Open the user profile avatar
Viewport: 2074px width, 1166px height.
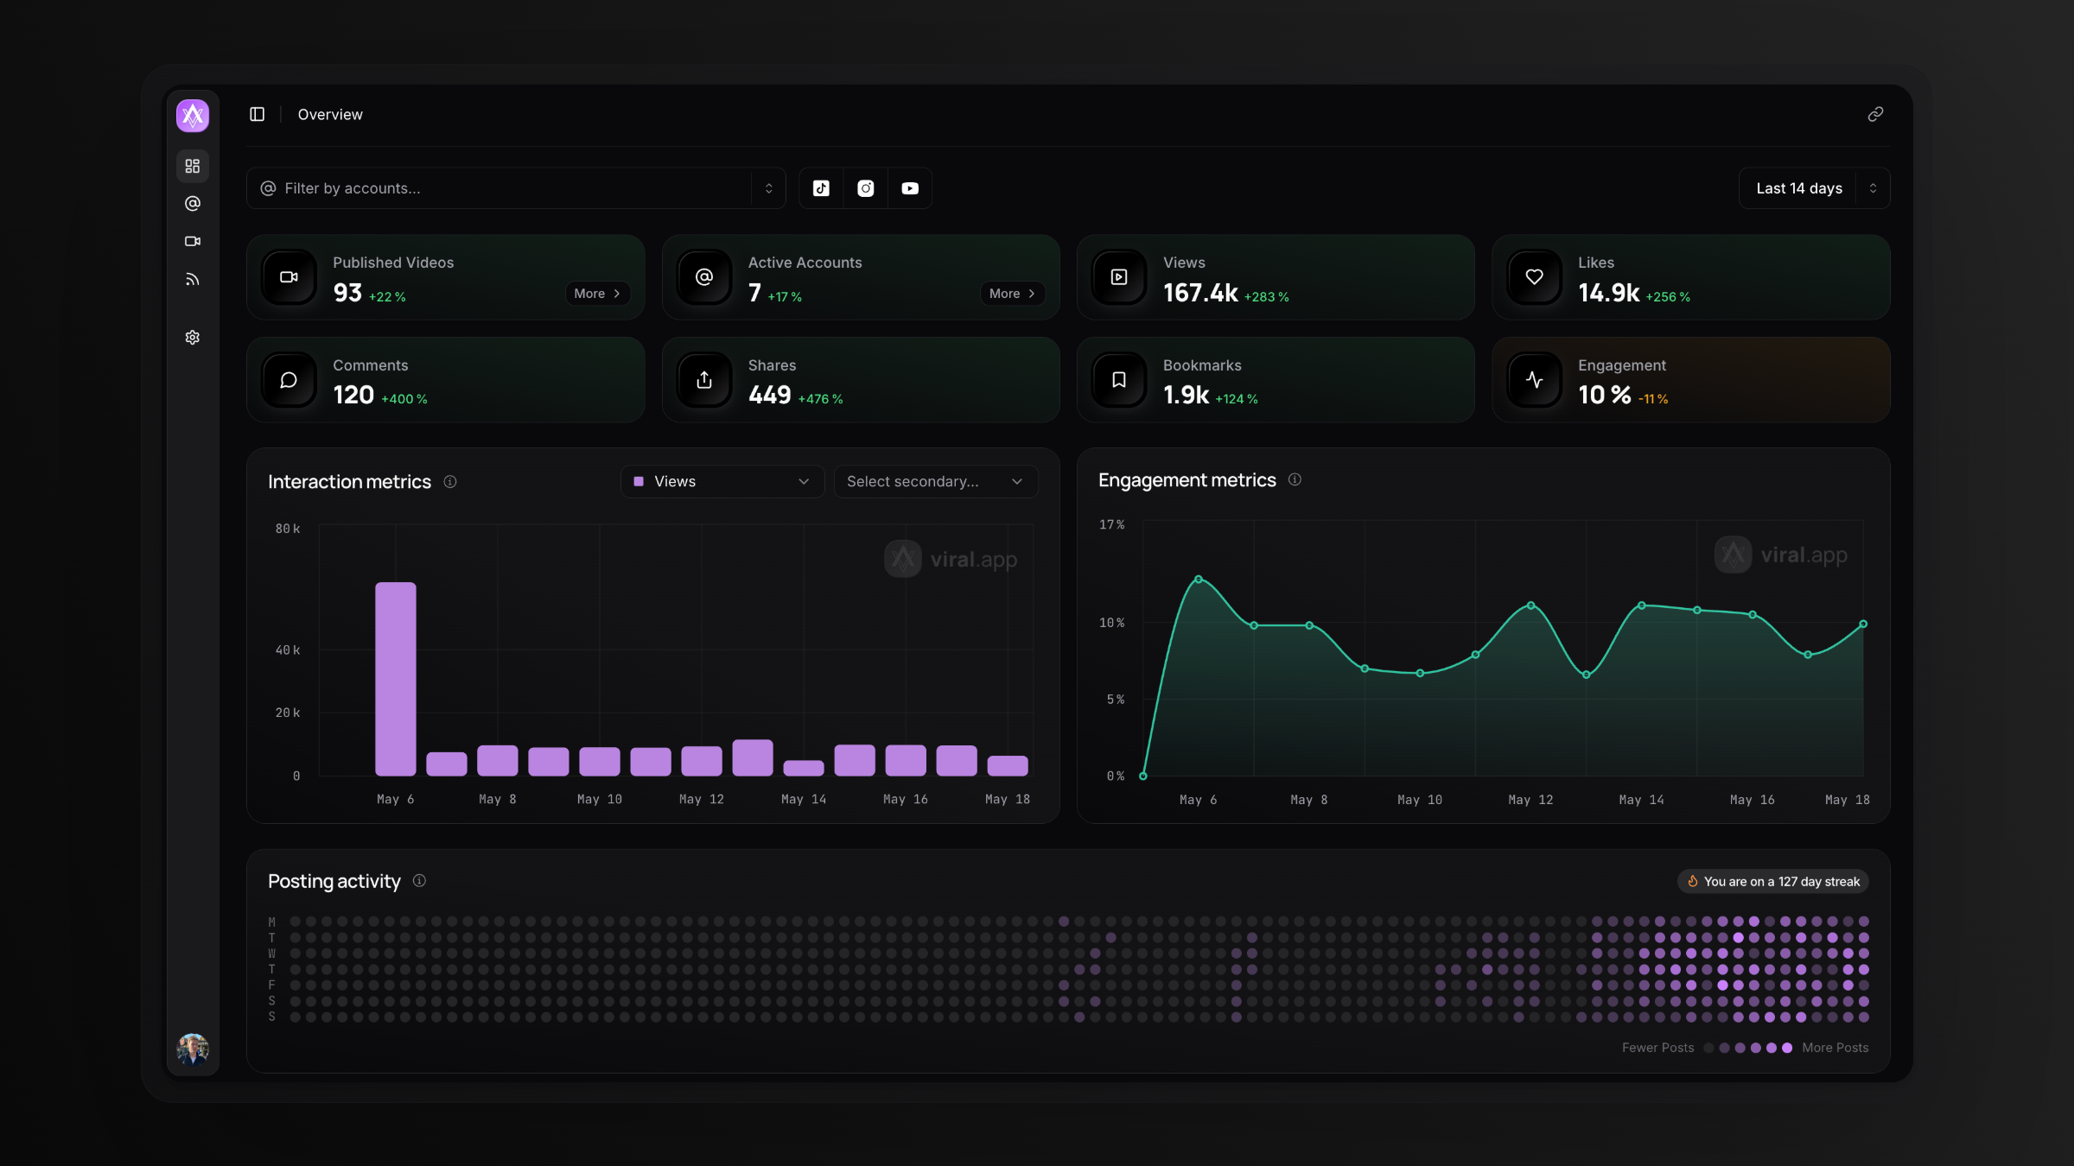(193, 1049)
